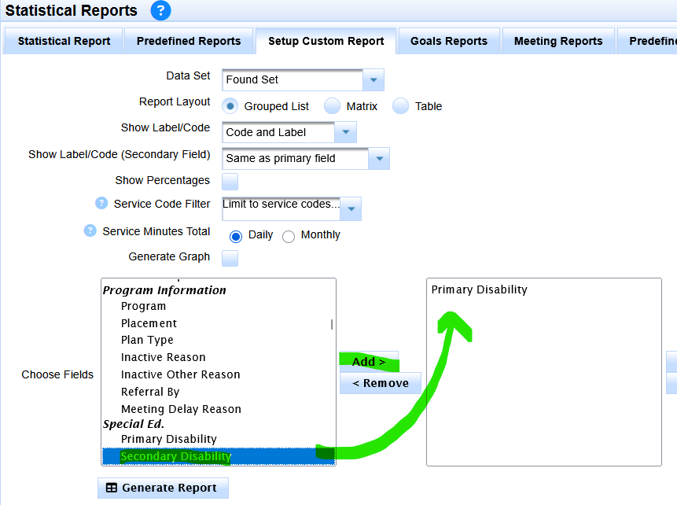This screenshot has height=505, width=677.
Task: Open the Predefined Reports tab
Action: pos(189,41)
